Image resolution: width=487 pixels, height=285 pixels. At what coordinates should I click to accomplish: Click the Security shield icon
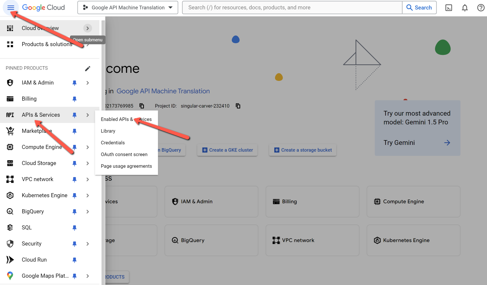(10, 244)
